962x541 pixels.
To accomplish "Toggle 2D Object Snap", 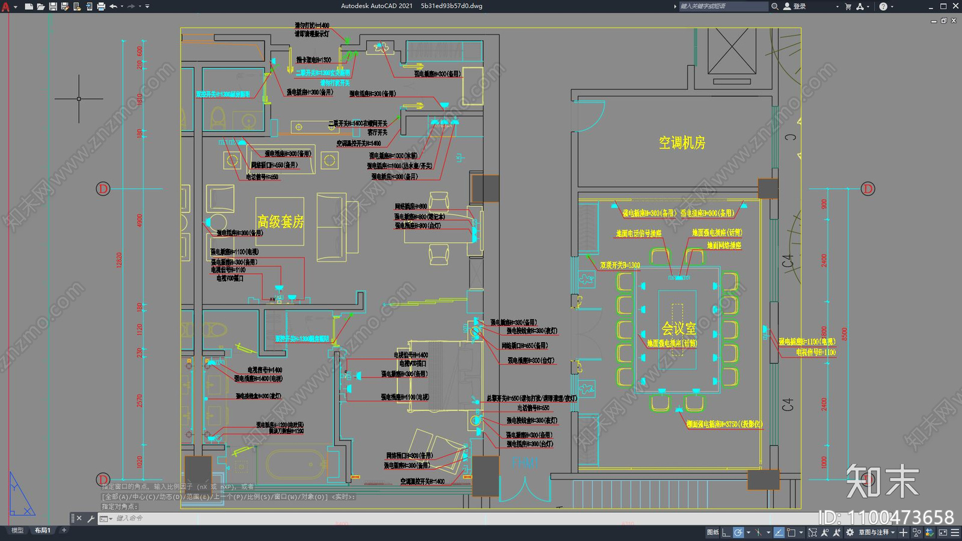I will click(x=792, y=532).
